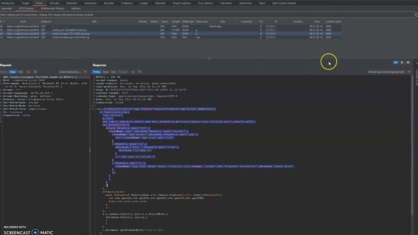Open the Target tab

coord(25,3)
